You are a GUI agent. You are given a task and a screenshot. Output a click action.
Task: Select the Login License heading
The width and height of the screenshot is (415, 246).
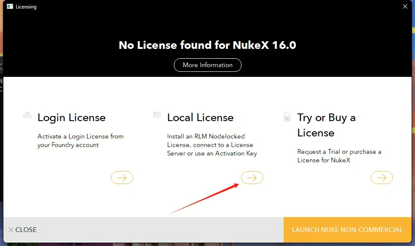click(x=71, y=118)
